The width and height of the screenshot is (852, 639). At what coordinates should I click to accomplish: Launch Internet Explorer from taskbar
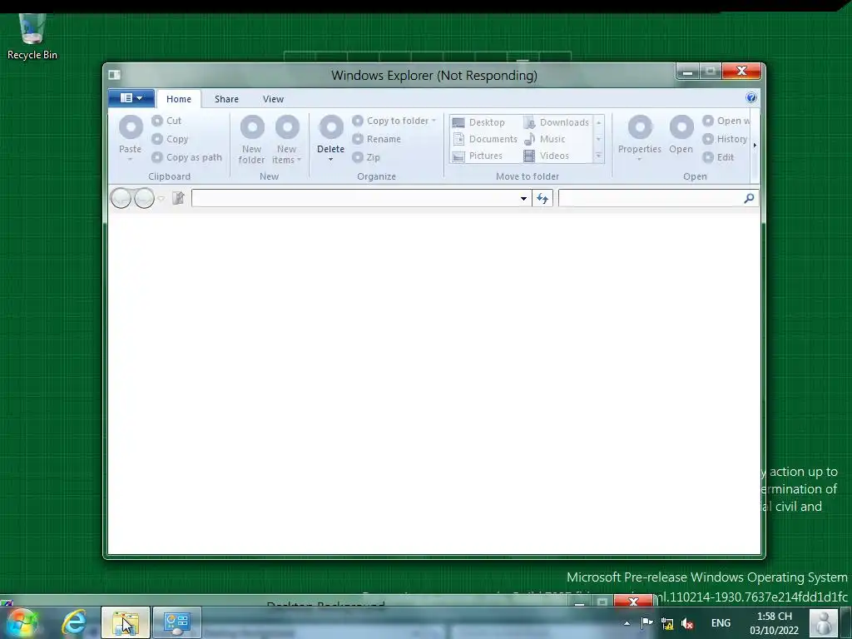[74, 622]
